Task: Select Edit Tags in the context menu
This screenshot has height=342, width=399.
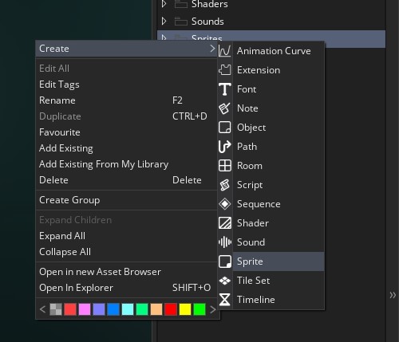Action: pyautogui.click(x=126, y=85)
